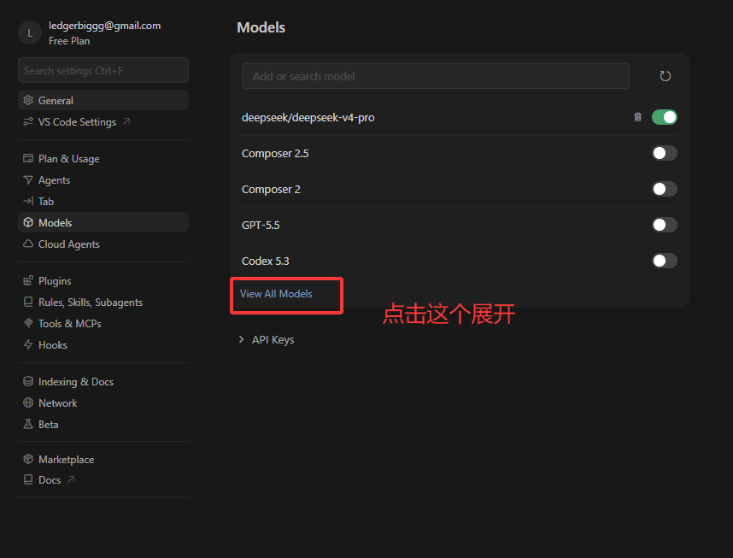Click the Hooks lightning icon
Viewport: 733px width, 558px height.
coord(28,344)
